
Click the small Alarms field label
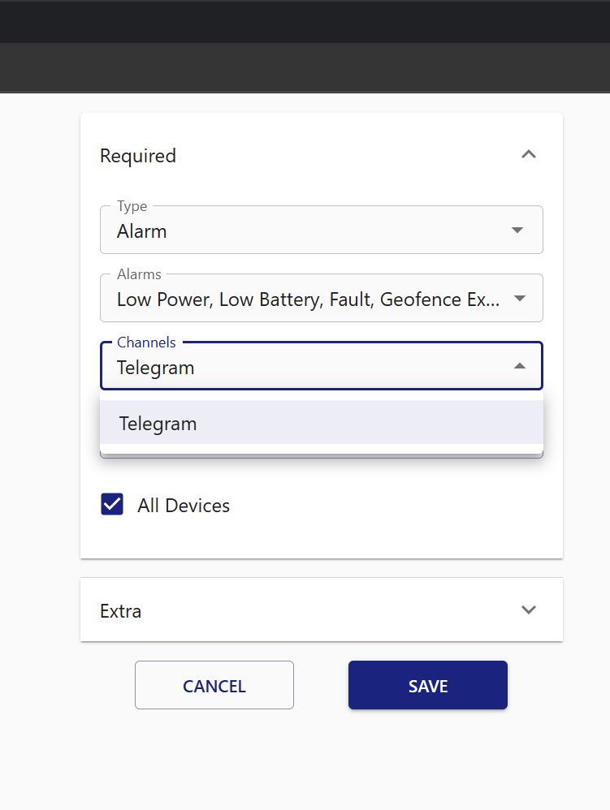pyautogui.click(x=139, y=274)
